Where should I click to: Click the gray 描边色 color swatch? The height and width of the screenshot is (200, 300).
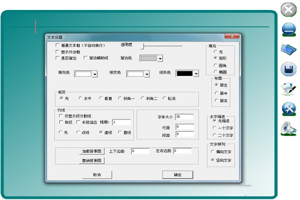[148, 58]
